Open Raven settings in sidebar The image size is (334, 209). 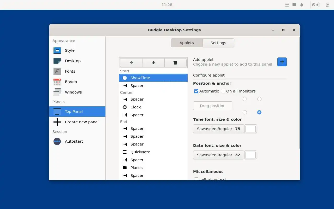point(77,82)
